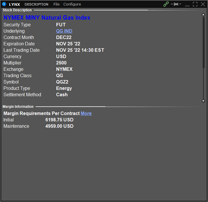Open the QG IND underlying link
Screen dimensions: 208x202
[64, 31]
